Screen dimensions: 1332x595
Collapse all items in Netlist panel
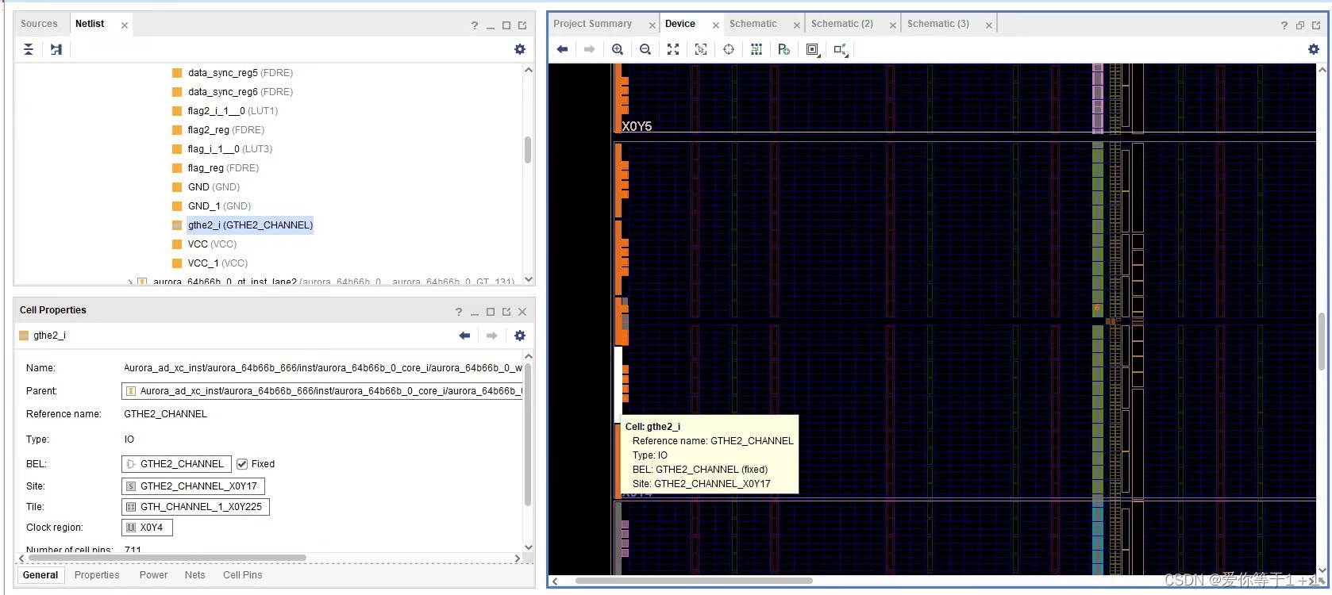coord(29,49)
